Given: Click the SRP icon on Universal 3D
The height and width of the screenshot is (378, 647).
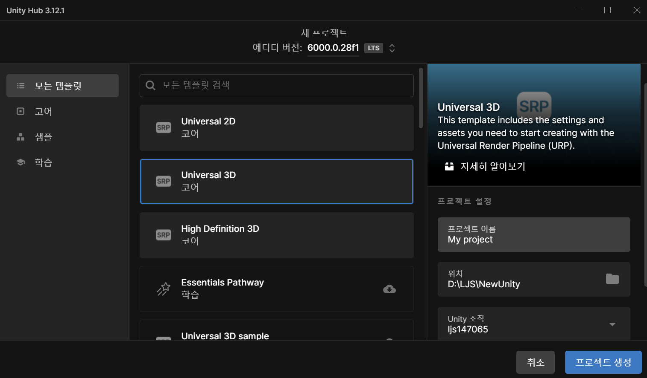Looking at the screenshot, I should 164,181.
